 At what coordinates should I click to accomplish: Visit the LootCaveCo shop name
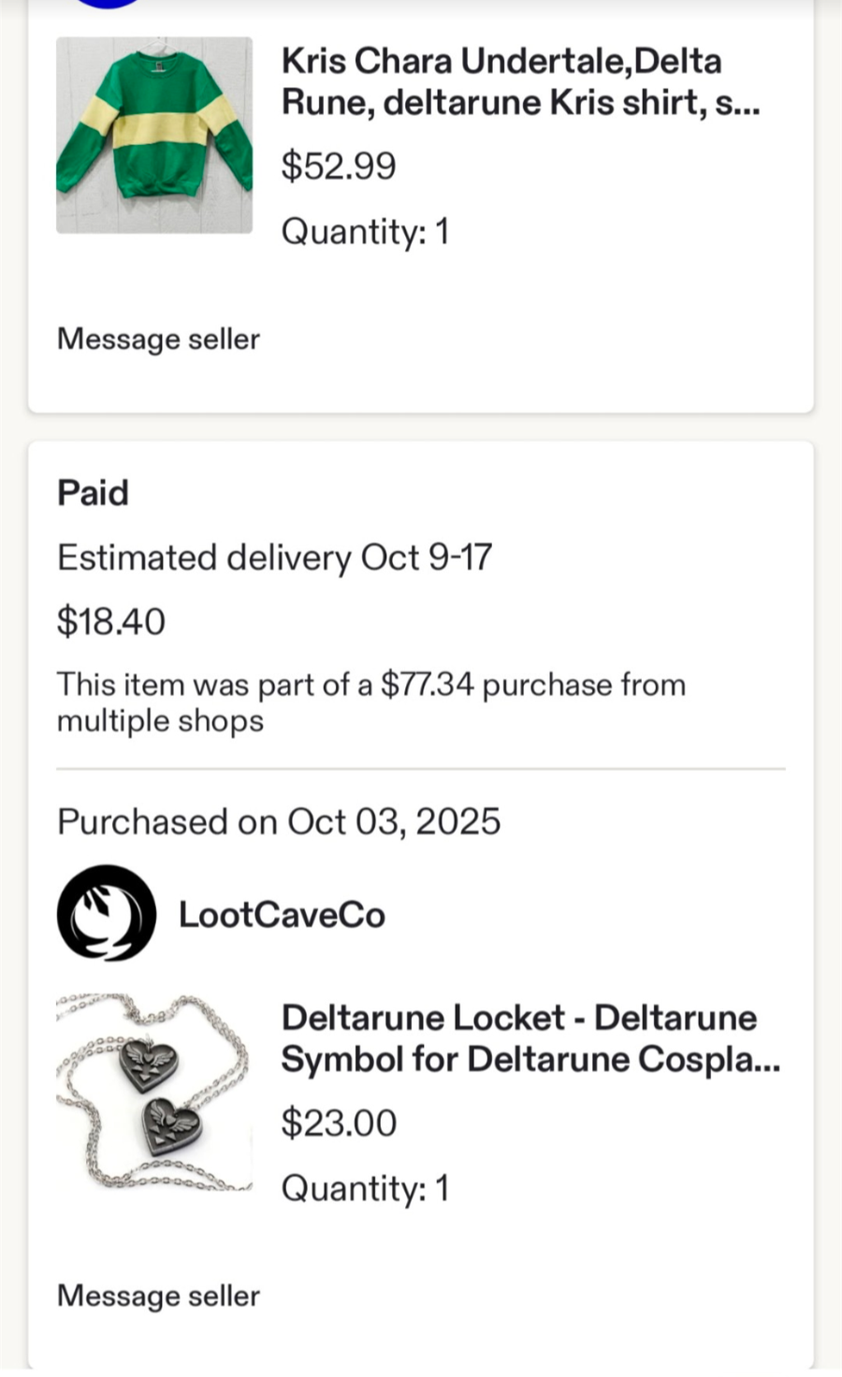click(282, 915)
